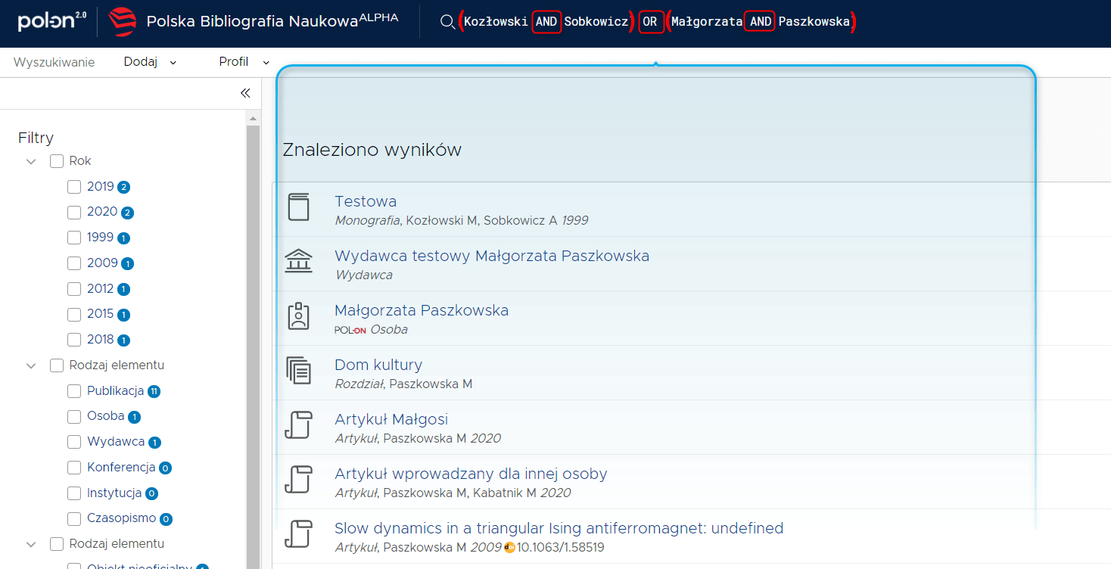The height and width of the screenshot is (569, 1111).
Task: Click the person badge icon for Małgorzata Paszkowska
Action: tap(298, 317)
